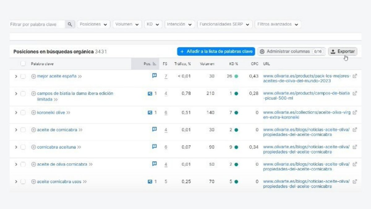The height and width of the screenshot is (209, 371).
Task: Open the Intención filter dropdown
Action: pyautogui.click(x=180, y=24)
